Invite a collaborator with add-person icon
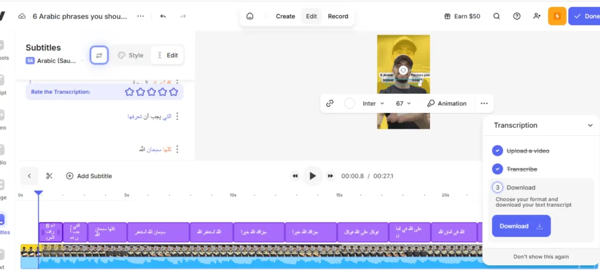This screenshot has width=600, height=270. [x=537, y=16]
